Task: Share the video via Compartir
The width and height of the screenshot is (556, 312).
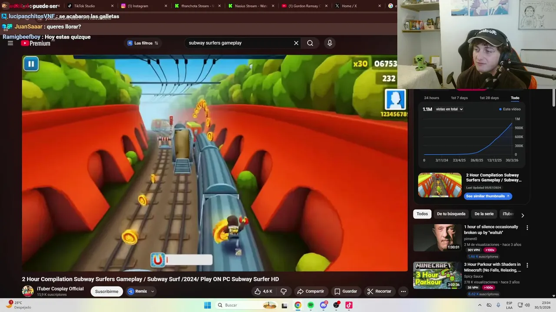Action: click(x=310, y=291)
